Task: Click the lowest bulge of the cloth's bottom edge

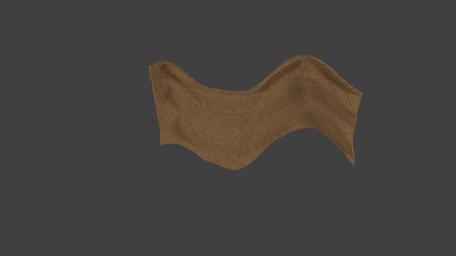Action: pyautogui.click(x=235, y=168)
